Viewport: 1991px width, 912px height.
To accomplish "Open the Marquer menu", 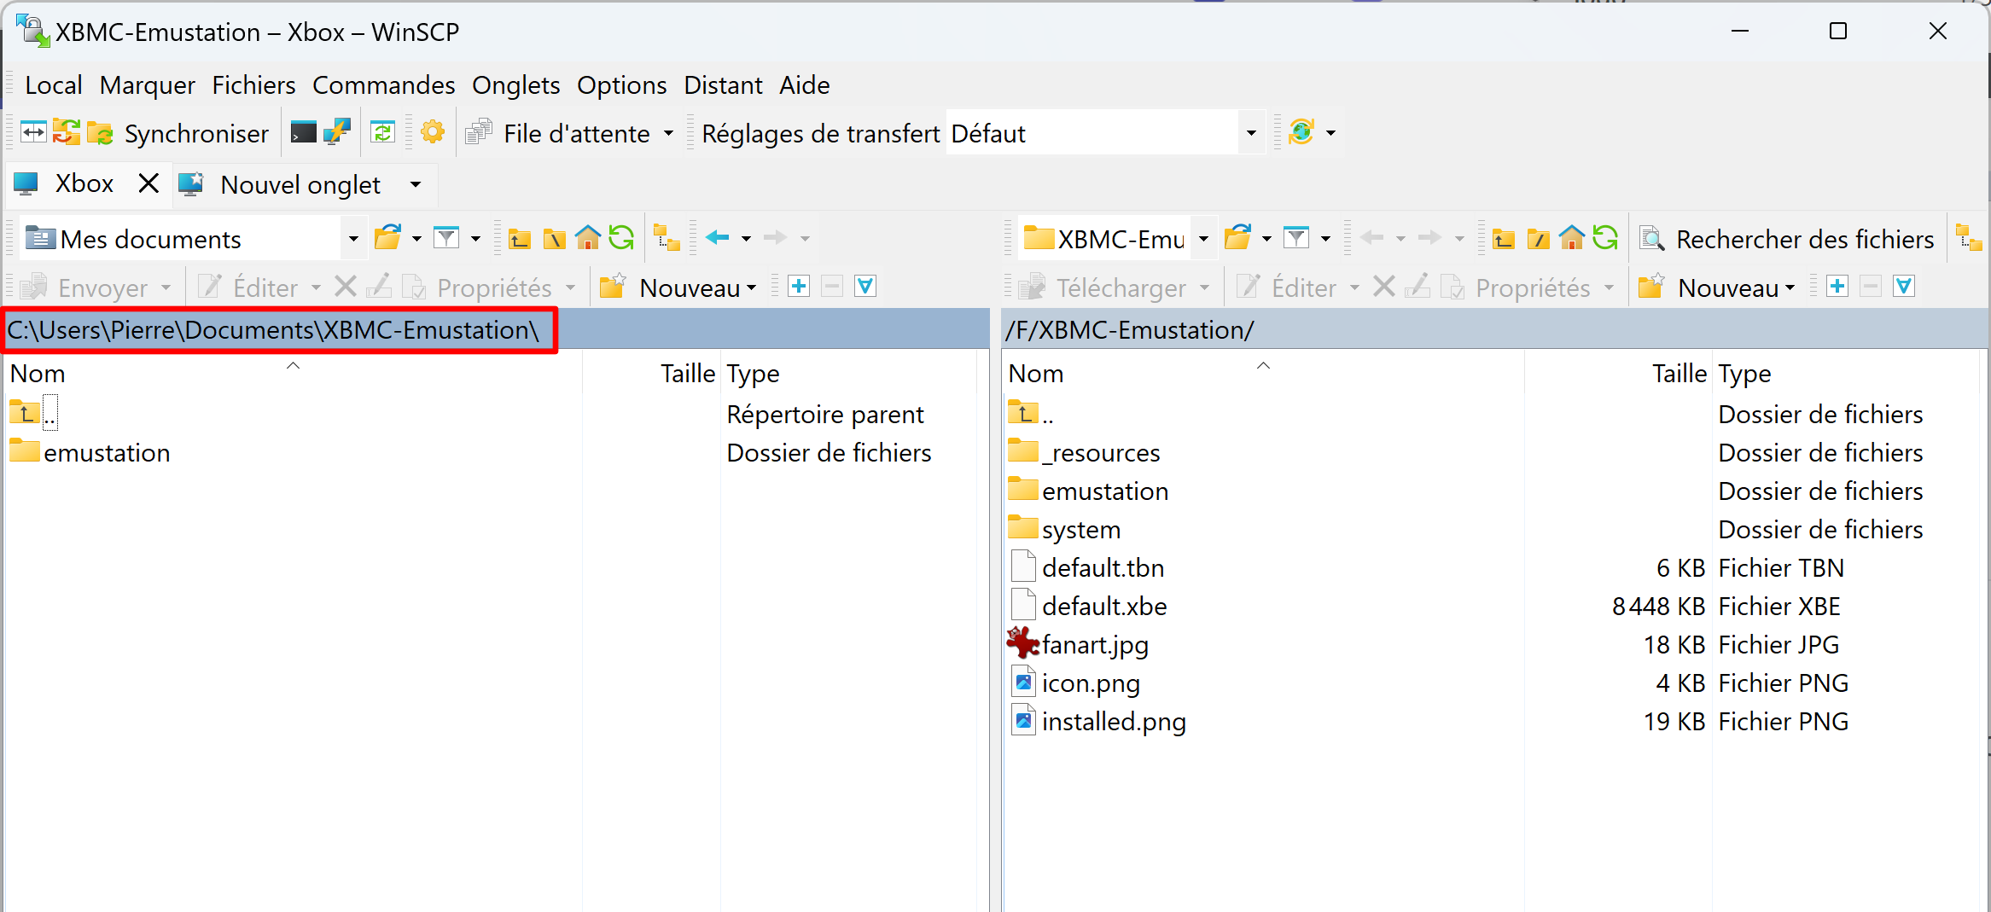I will pyautogui.click(x=148, y=85).
